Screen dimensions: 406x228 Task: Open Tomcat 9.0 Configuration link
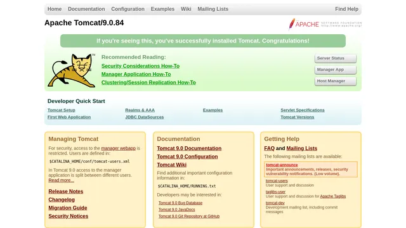click(187, 156)
